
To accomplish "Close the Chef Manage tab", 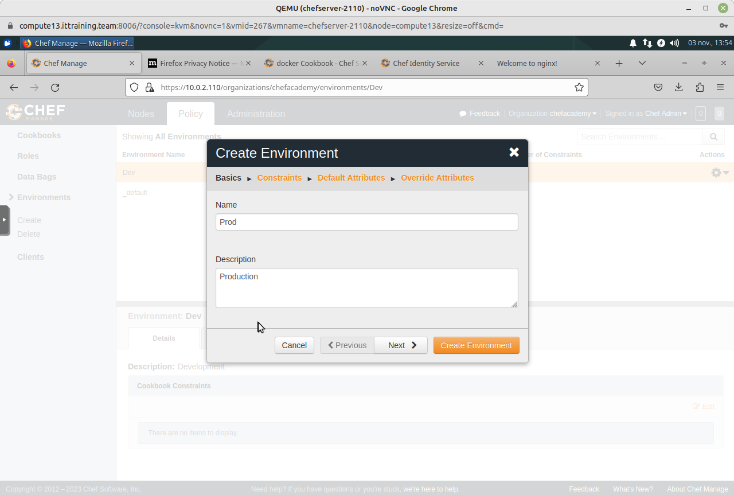I will pyautogui.click(x=132, y=63).
